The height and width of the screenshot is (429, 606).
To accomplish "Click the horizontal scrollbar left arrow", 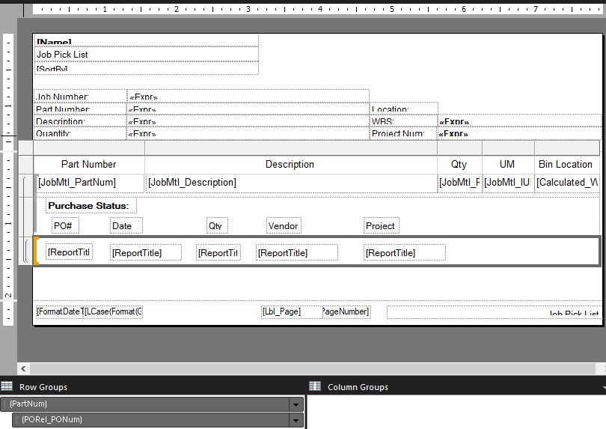I will pos(23,368).
